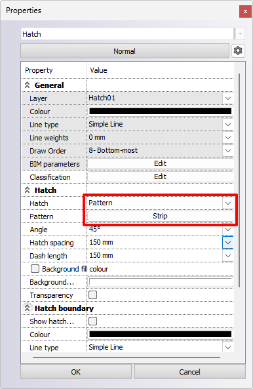This screenshot has width=253, height=389.
Task: Click the Strip pattern button
Action: (160, 216)
